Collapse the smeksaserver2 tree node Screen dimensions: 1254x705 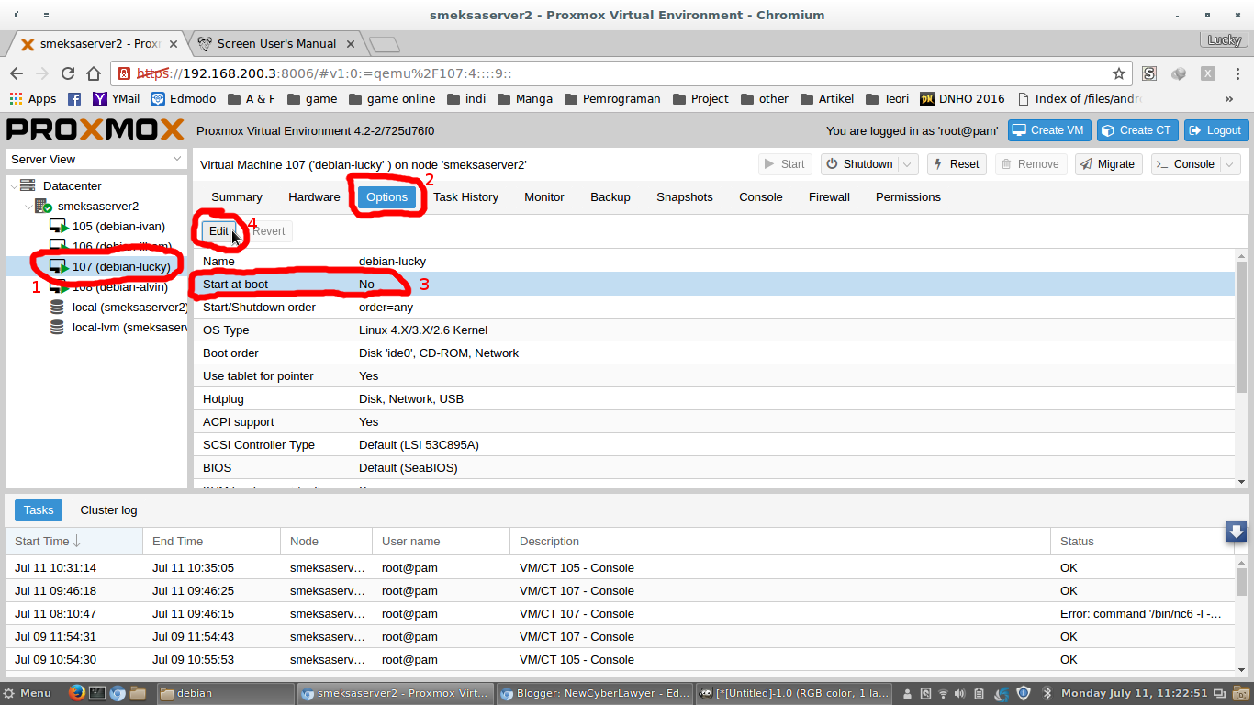click(28, 207)
